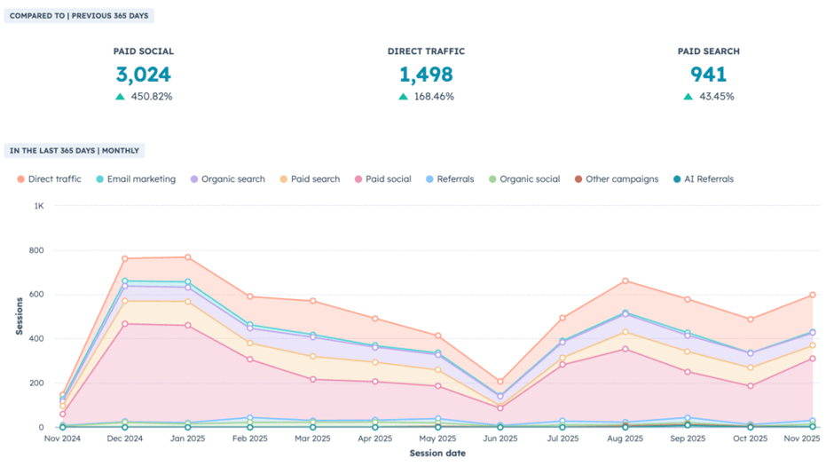Click the Direct traffic legend circle marker

20,179
